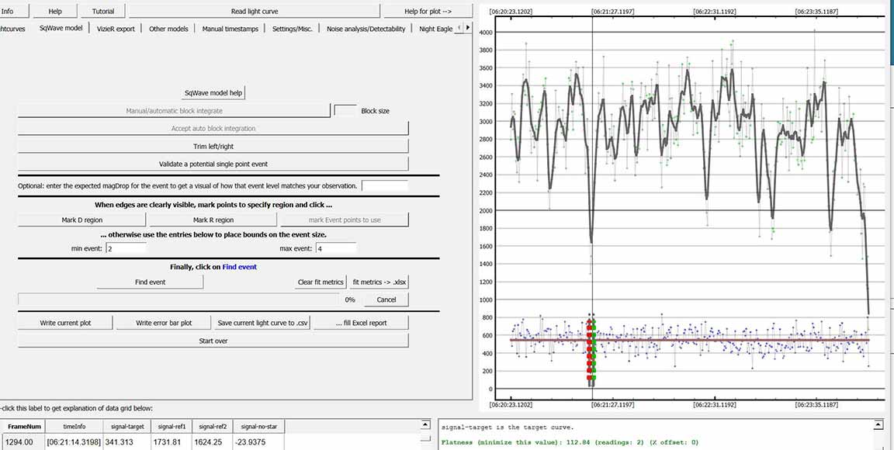Open the Other models tab
The width and height of the screenshot is (894, 450).
pos(168,28)
